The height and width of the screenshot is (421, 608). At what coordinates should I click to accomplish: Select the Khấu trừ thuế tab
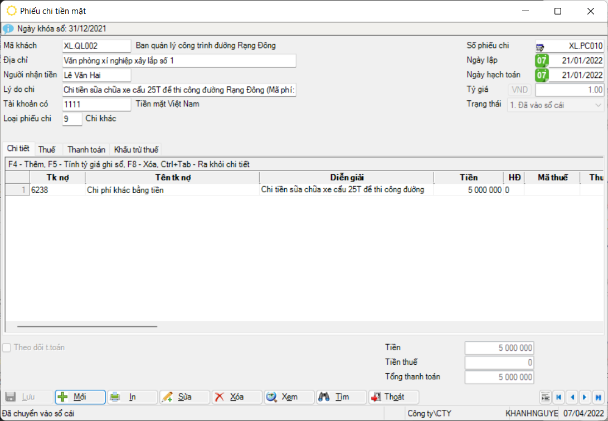(x=136, y=149)
